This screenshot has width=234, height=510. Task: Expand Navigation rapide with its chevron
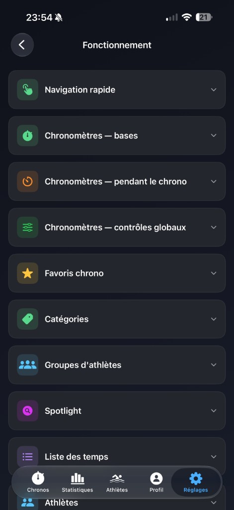click(x=214, y=90)
